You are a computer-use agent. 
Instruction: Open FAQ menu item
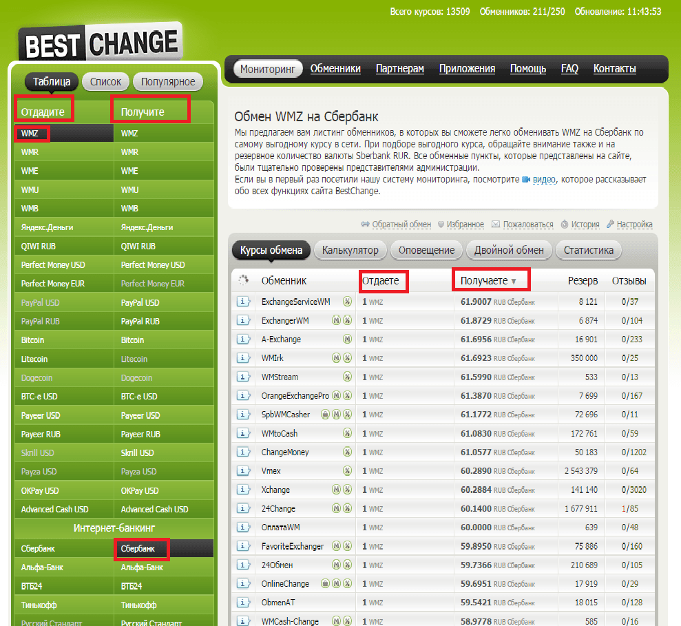pos(569,69)
